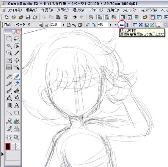The height and width of the screenshot is (167, 168).
Task: Select the Hand grab tool
Action: pyautogui.click(x=9, y=137)
